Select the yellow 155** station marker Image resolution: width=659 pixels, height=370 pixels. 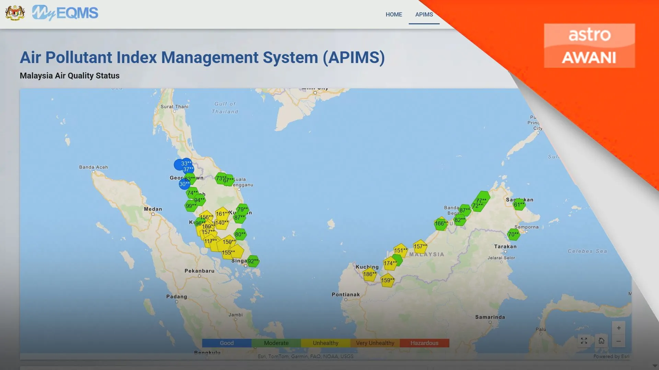click(228, 252)
